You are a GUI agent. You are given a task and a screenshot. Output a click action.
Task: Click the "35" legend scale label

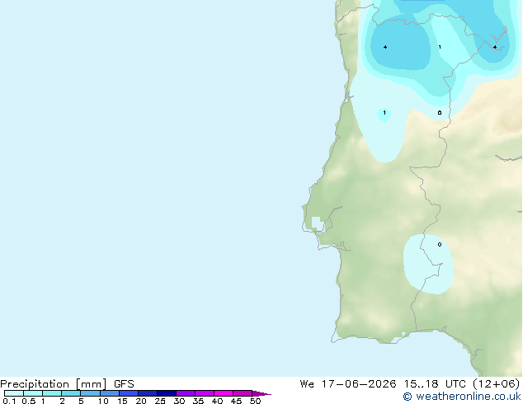198,401
